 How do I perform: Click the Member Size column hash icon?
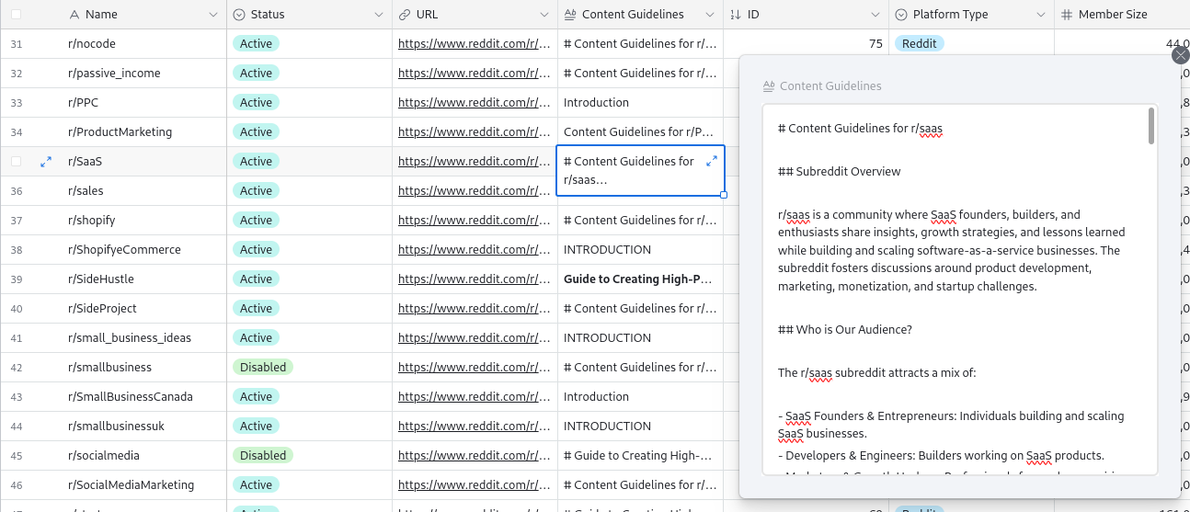tap(1067, 15)
